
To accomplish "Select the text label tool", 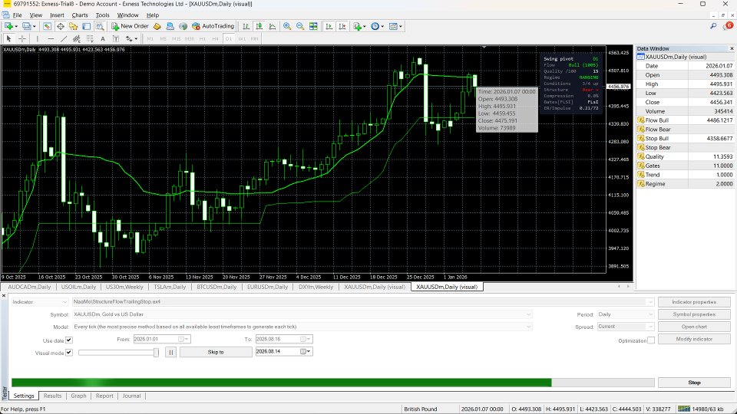I will 116,38.
